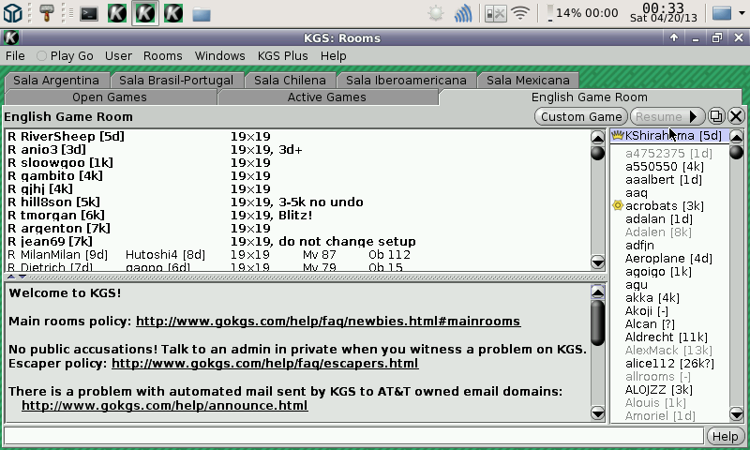Detach the room using the window icon
750x450 pixels.
(x=716, y=116)
